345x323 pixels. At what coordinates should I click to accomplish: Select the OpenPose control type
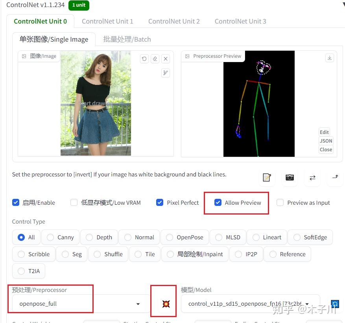[169, 237]
